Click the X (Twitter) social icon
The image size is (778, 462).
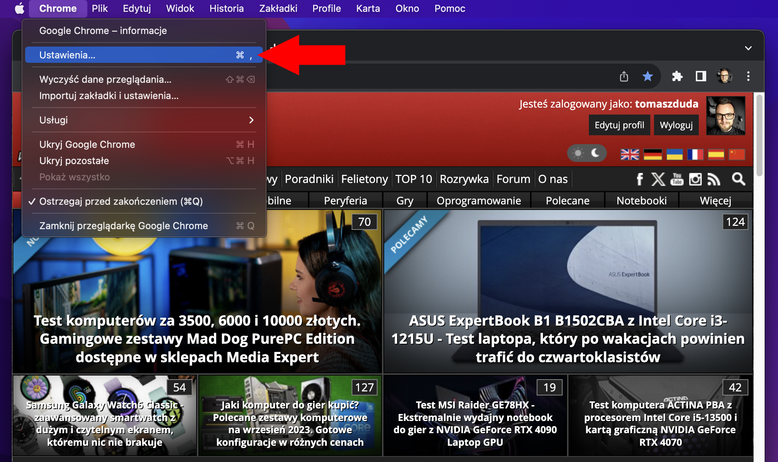click(x=658, y=179)
